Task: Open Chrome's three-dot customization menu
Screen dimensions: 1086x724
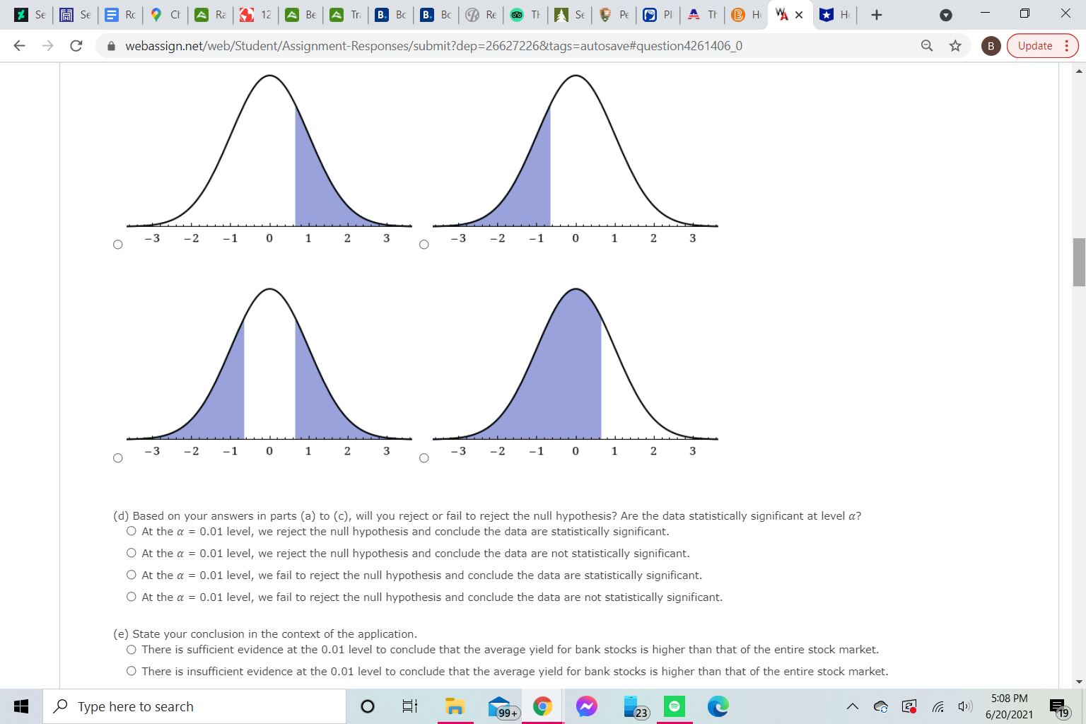Action: click(x=1068, y=45)
